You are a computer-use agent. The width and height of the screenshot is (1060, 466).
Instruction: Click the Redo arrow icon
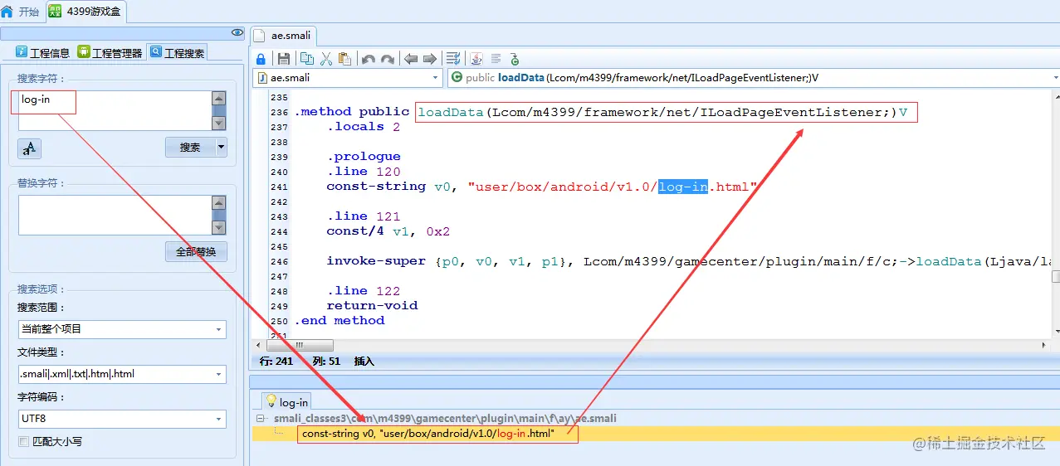click(x=388, y=59)
